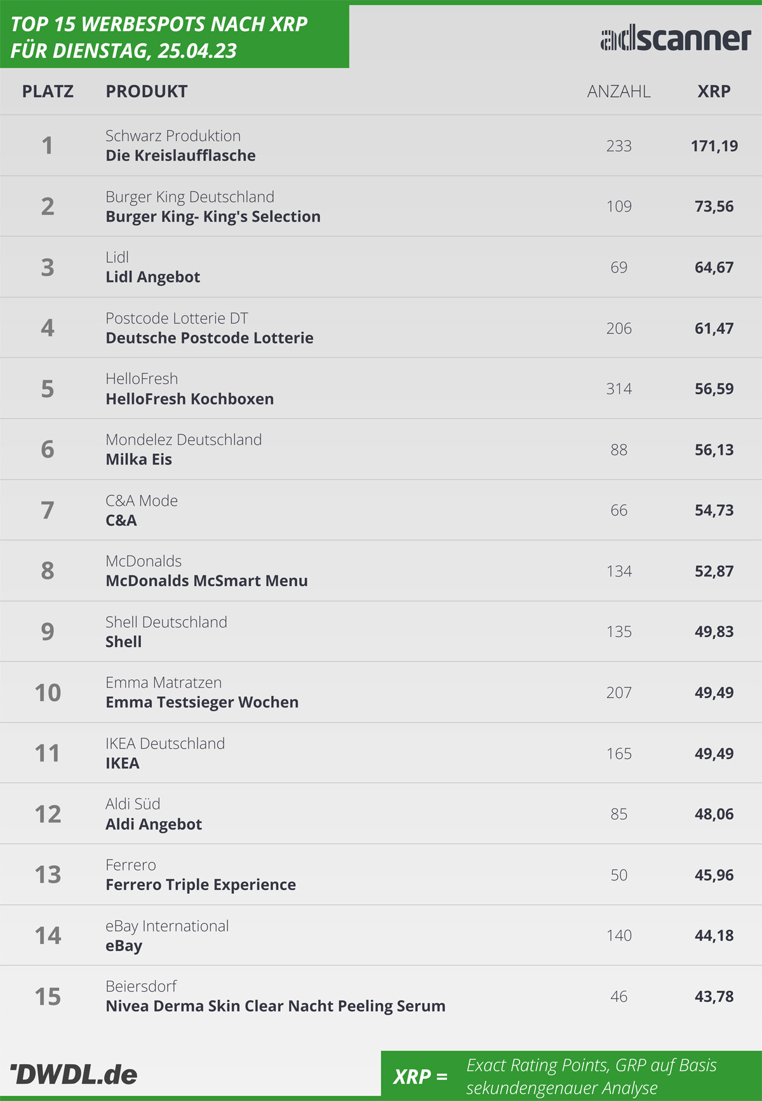The width and height of the screenshot is (762, 1101).
Task: Click the XRP column header
Action: [714, 92]
